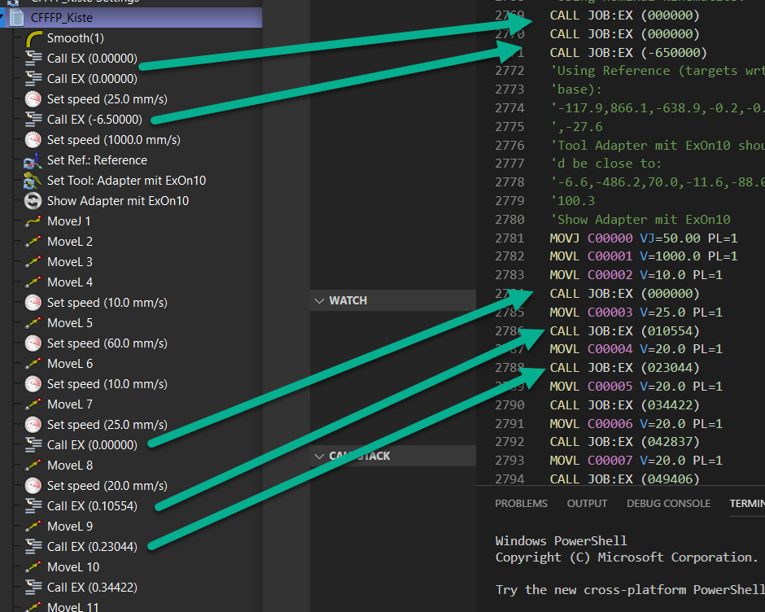
Task: Select MoveL 10 instruction in tree
Action: (x=73, y=567)
